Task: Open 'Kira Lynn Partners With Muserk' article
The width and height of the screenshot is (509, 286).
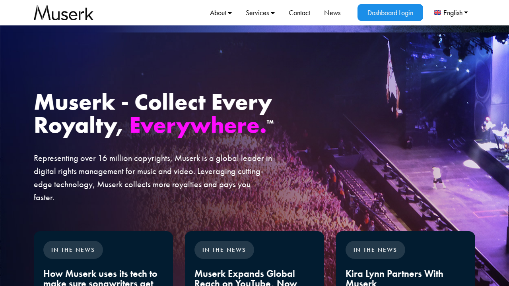Action: [394, 278]
